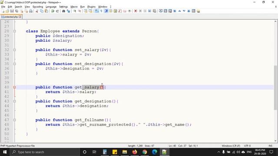
Task: Click the Close All documents toolbar icon
Action: [26, 11]
